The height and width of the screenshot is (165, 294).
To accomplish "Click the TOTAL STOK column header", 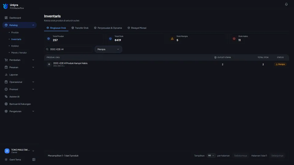I will 263,57.
